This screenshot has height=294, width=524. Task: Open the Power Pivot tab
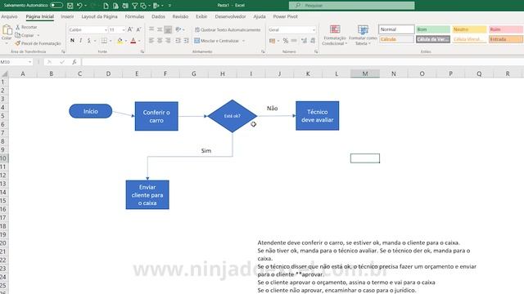point(285,16)
